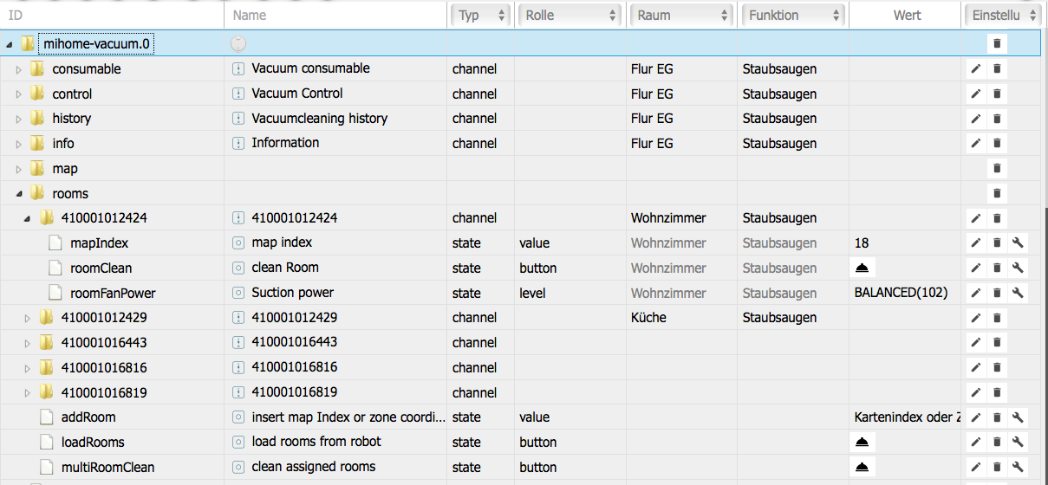Edit the 410001012429 channel with pencil
This screenshot has height=485, width=1048.
click(975, 318)
